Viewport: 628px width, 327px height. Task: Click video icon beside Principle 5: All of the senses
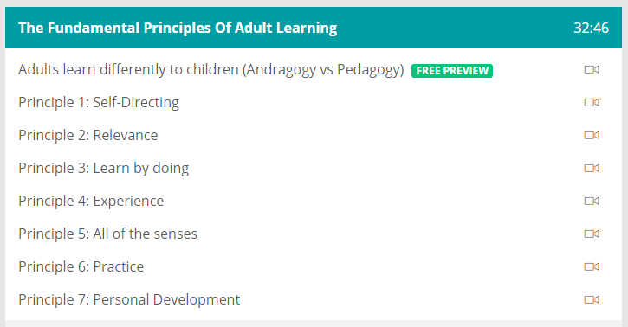(x=592, y=234)
